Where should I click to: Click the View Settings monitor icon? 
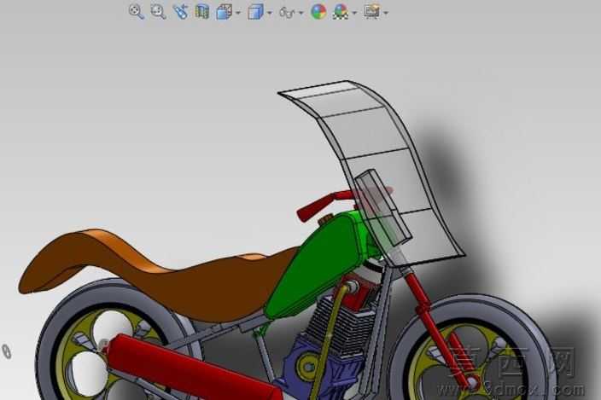372,11
